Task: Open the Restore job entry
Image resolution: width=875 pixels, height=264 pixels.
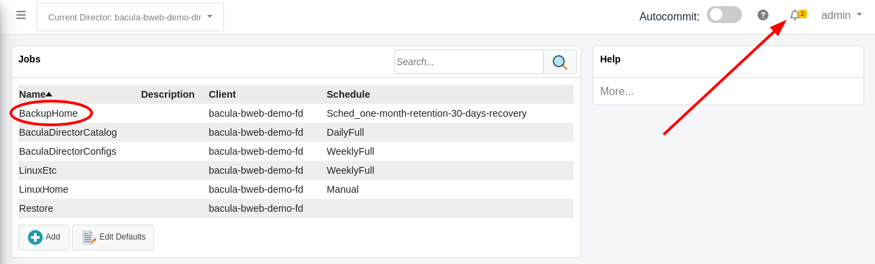Action: click(x=36, y=208)
